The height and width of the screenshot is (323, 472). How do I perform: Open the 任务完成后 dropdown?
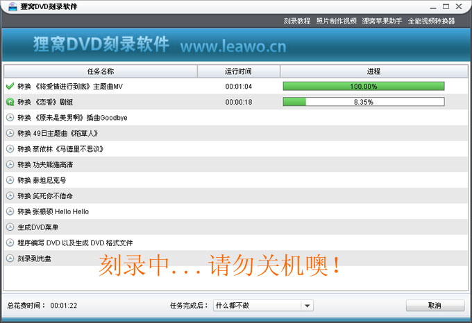pyautogui.click(x=263, y=306)
